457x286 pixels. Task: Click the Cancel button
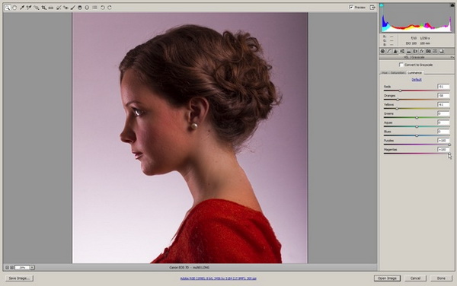click(415, 278)
